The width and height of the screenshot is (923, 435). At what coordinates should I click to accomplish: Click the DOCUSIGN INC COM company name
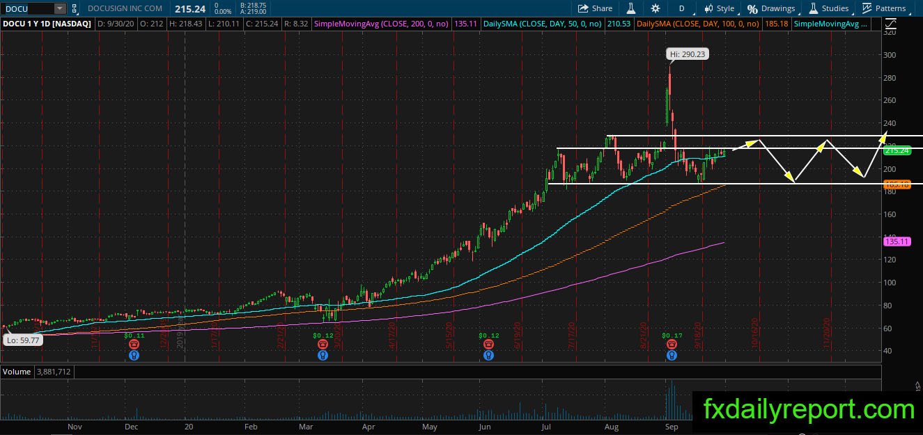point(126,8)
